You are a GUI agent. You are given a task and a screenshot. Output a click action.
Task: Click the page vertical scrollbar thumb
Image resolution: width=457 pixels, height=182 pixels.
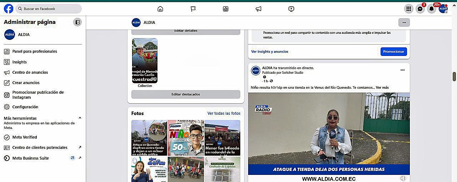tap(455, 77)
